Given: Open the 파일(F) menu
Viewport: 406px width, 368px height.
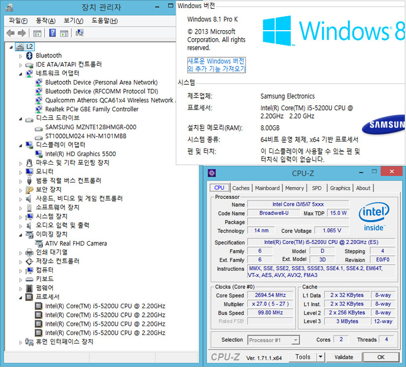Looking at the screenshot, I should pyautogui.click(x=18, y=21).
